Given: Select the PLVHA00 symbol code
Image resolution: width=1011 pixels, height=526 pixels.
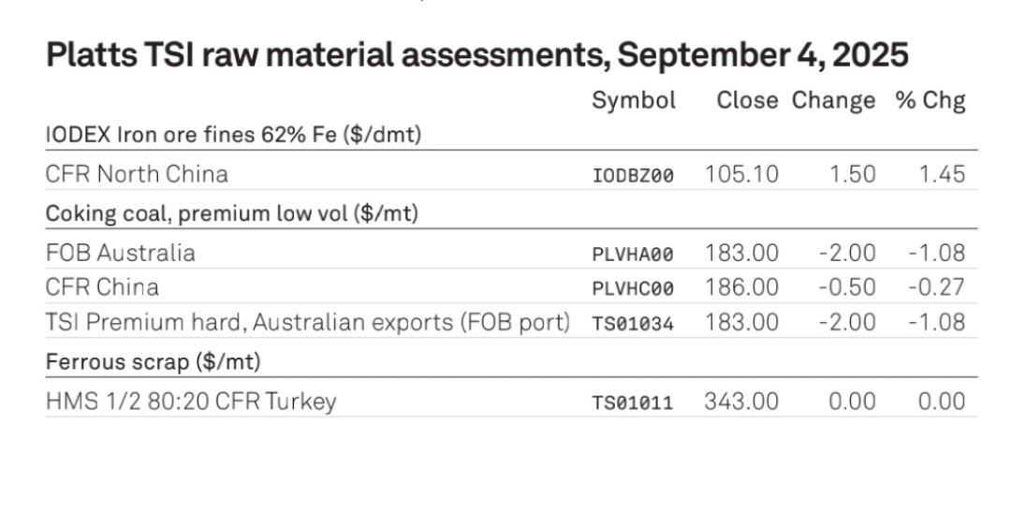Looking at the screenshot, I should click(633, 254).
